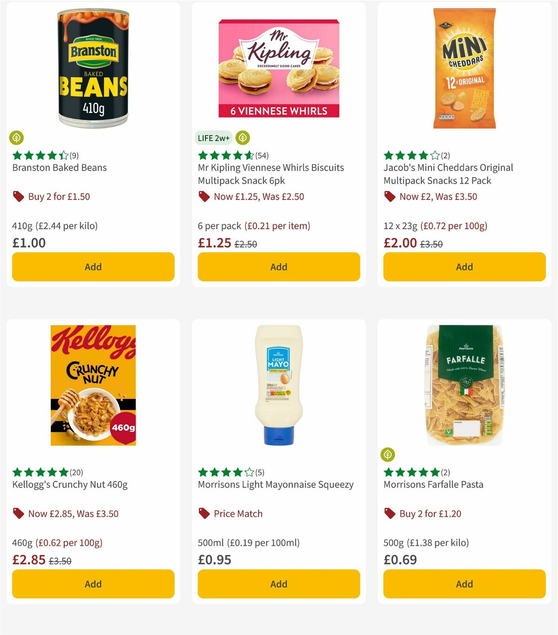This screenshot has height=635, width=558.
Task: Click the red tag icon beside Buy 2 for £1.50
Action: click(18, 197)
